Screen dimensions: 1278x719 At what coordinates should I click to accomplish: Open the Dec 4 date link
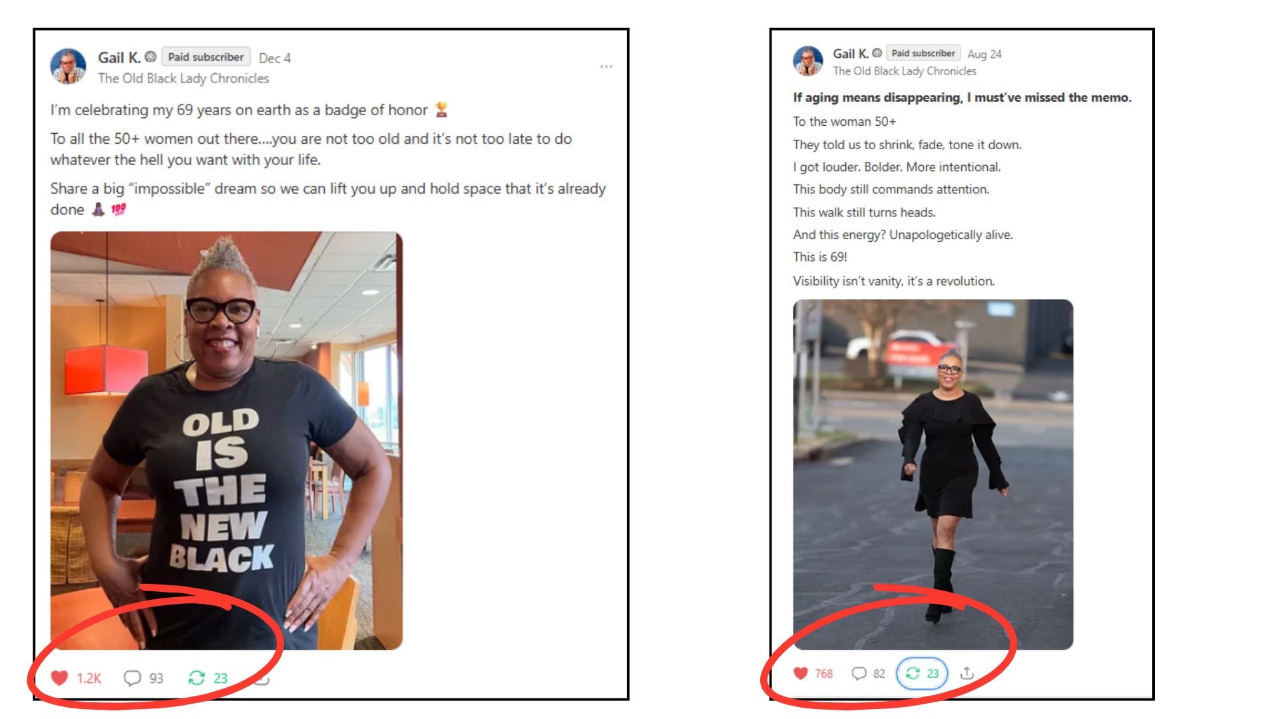(x=275, y=58)
